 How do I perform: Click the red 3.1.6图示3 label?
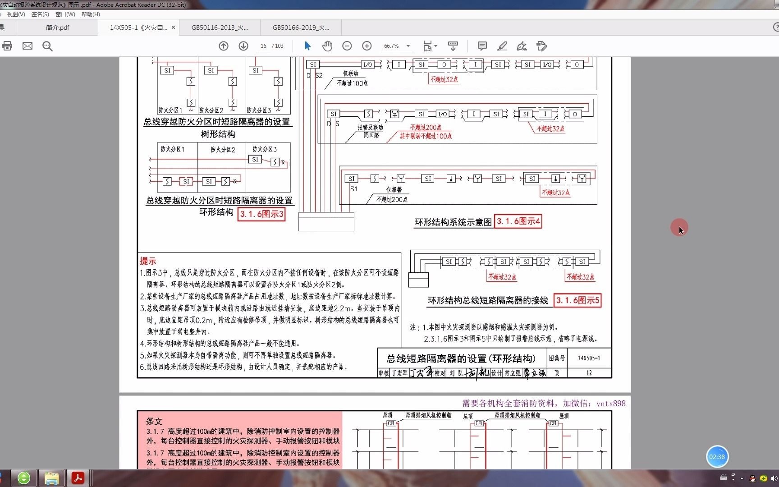[261, 214]
